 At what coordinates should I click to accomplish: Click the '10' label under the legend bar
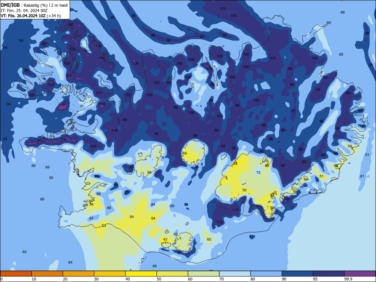tap(34, 279)
